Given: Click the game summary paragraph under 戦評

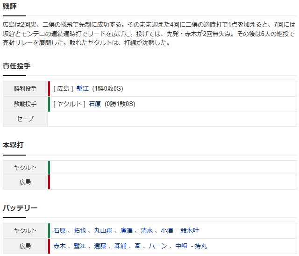Looking at the screenshot, I should pos(149,34).
